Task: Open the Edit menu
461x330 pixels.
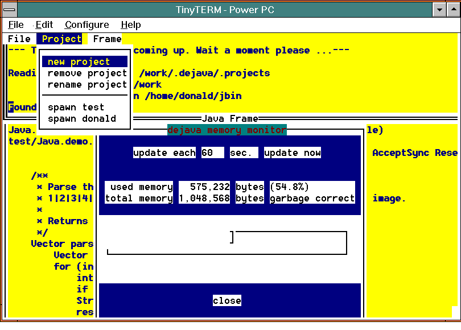Action: [43, 24]
